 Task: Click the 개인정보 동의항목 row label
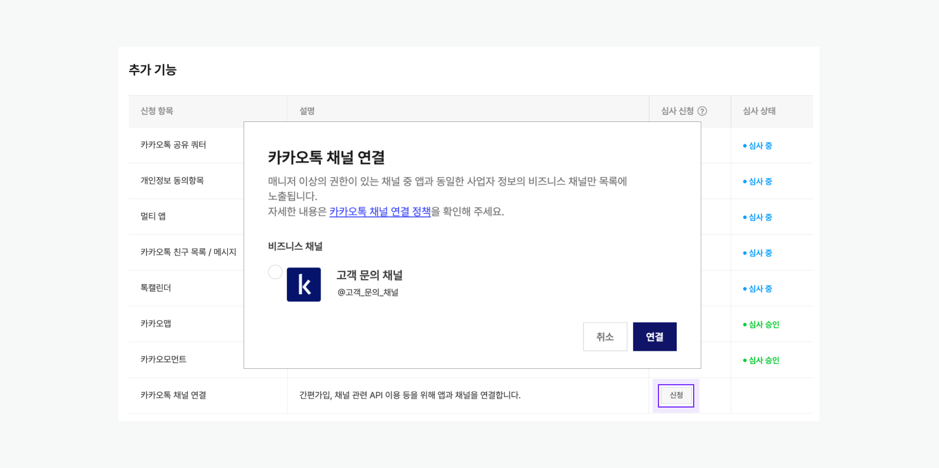[172, 181]
